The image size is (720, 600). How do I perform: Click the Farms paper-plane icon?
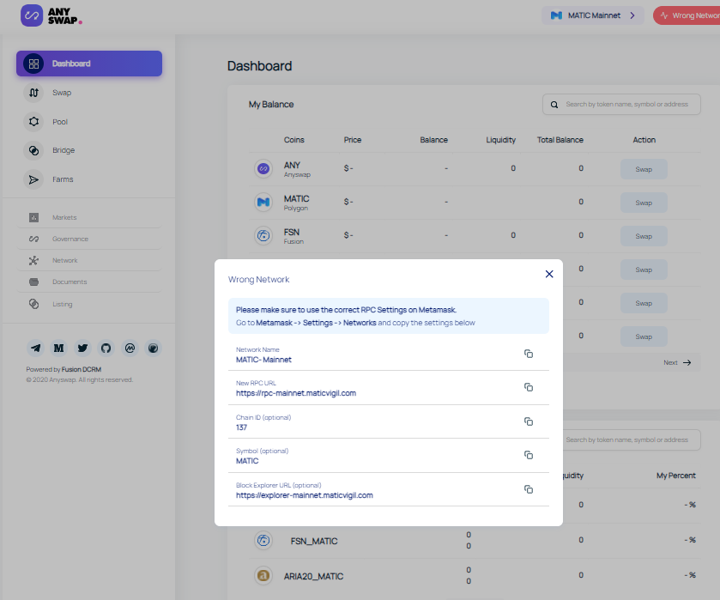(33, 179)
